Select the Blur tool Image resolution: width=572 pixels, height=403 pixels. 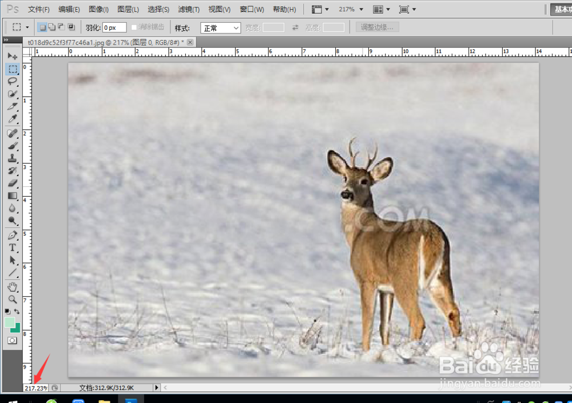pyautogui.click(x=13, y=208)
